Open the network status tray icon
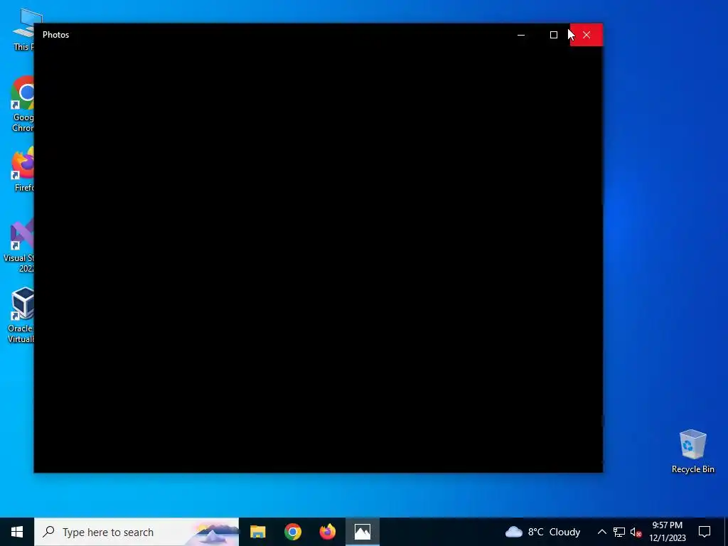728x546 pixels. pyautogui.click(x=619, y=532)
